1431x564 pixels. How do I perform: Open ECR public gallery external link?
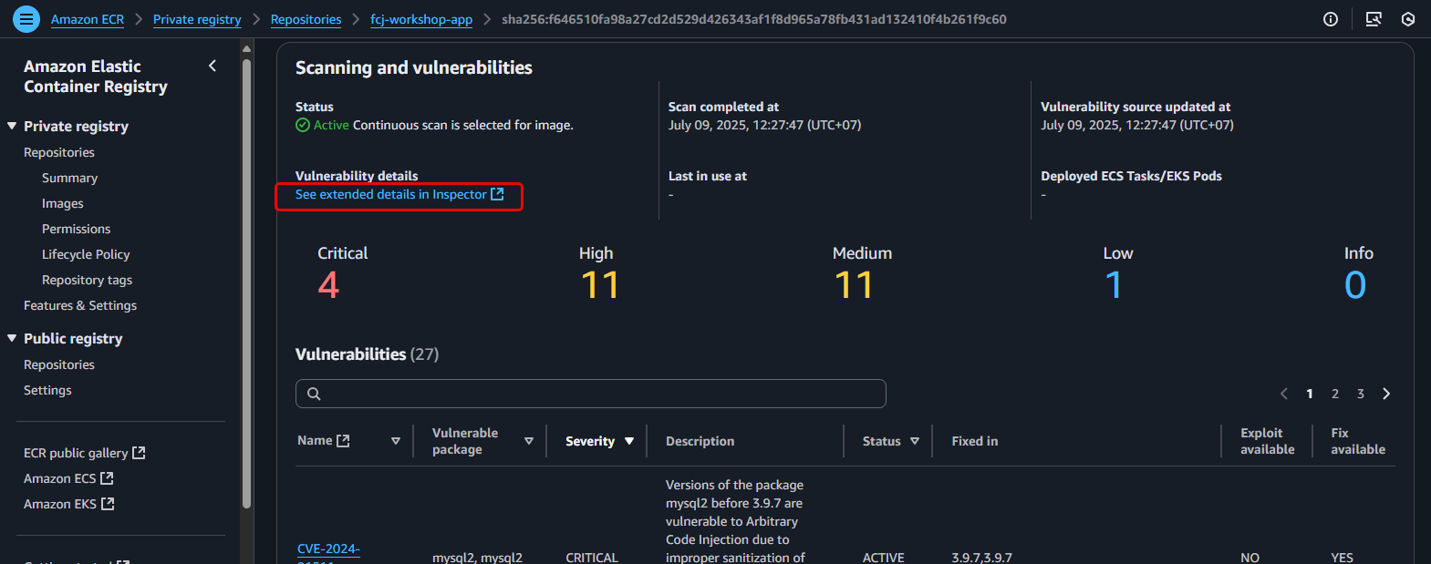point(84,453)
